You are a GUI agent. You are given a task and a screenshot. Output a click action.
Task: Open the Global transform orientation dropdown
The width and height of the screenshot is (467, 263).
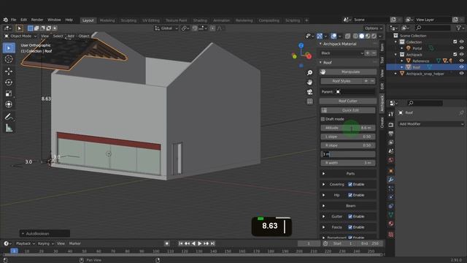click(166, 28)
